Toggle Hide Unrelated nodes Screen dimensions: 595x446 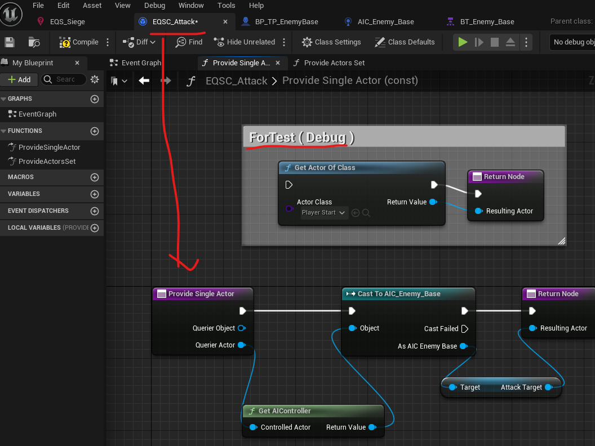click(x=245, y=42)
